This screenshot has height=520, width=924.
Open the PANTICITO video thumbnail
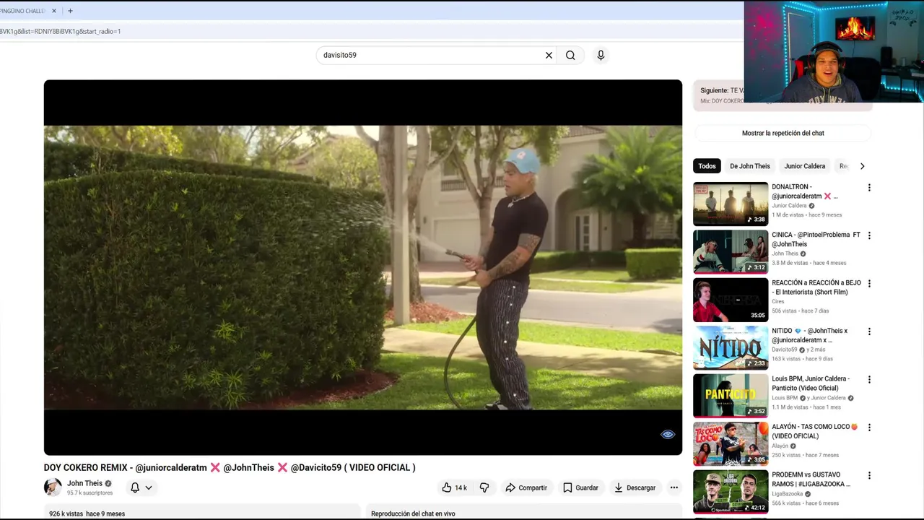click(731, 395)
